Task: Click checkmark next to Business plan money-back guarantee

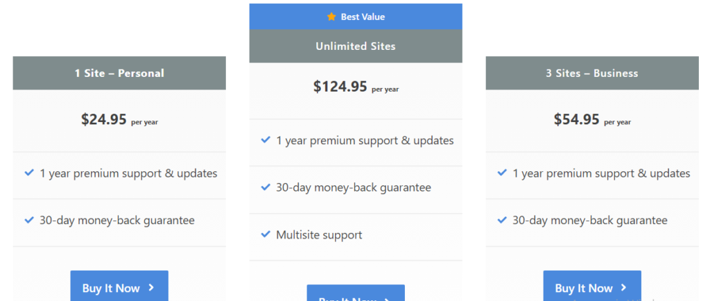Action: tap(502, 220)
